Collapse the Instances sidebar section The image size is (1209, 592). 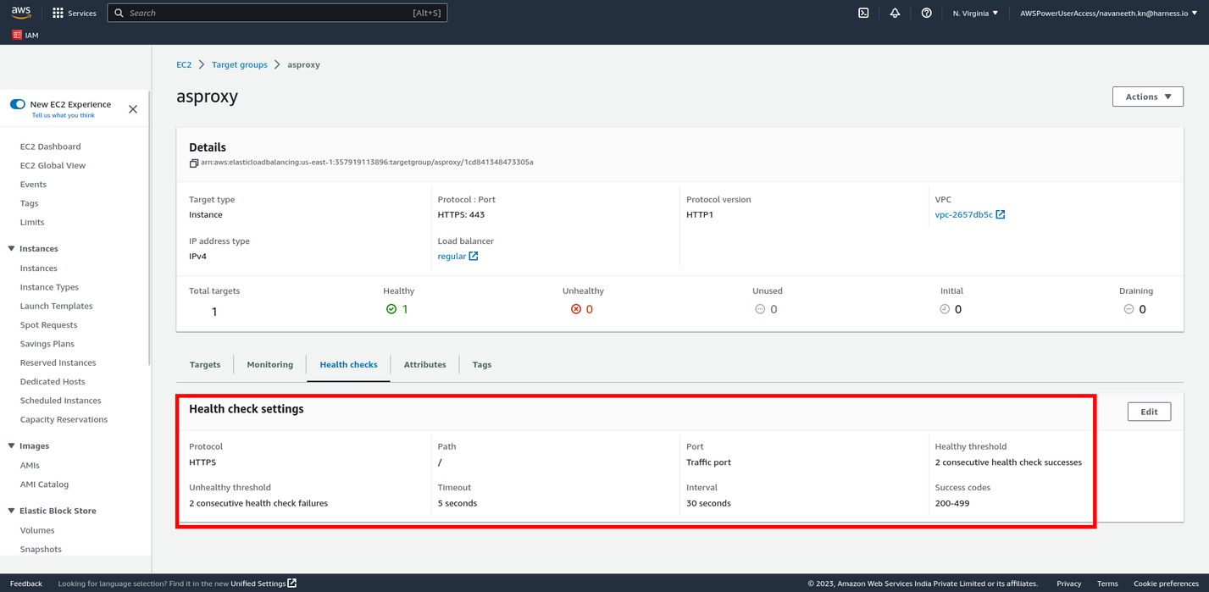coord(12,249)
